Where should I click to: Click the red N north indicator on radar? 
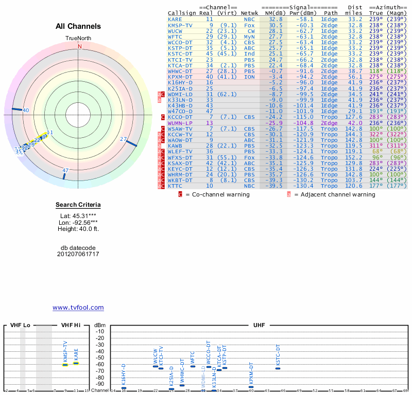click(x=79, y=46)
